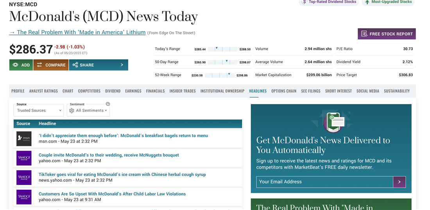Click the Source column header
The image size is (430, 210).
tap(23, 124)
